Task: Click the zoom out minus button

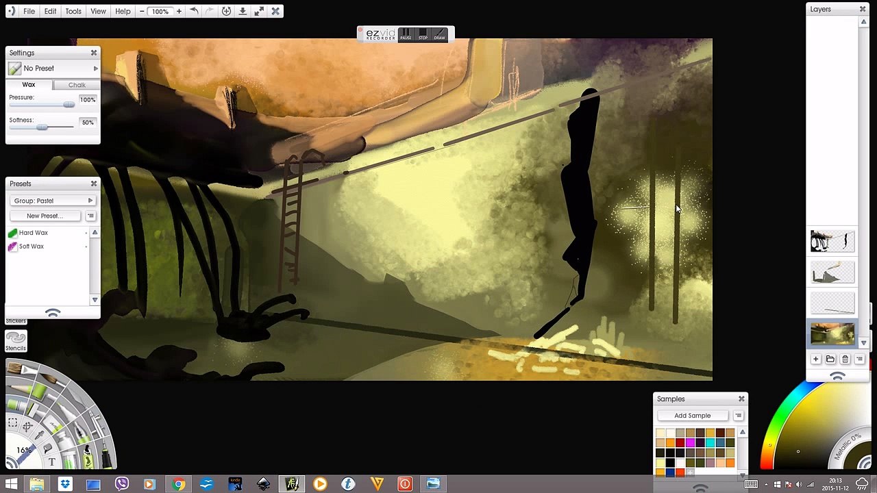Action: [x=142, y=11]
